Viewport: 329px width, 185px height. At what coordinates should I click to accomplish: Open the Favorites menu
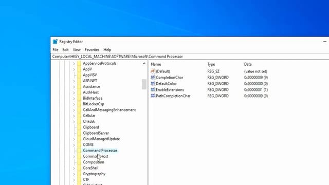(92, 50)
